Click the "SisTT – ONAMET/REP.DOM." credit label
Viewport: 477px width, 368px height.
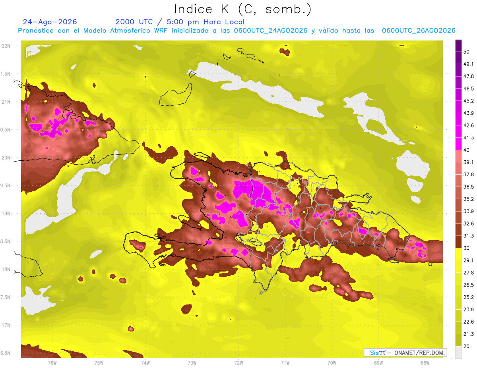point(405,353)
